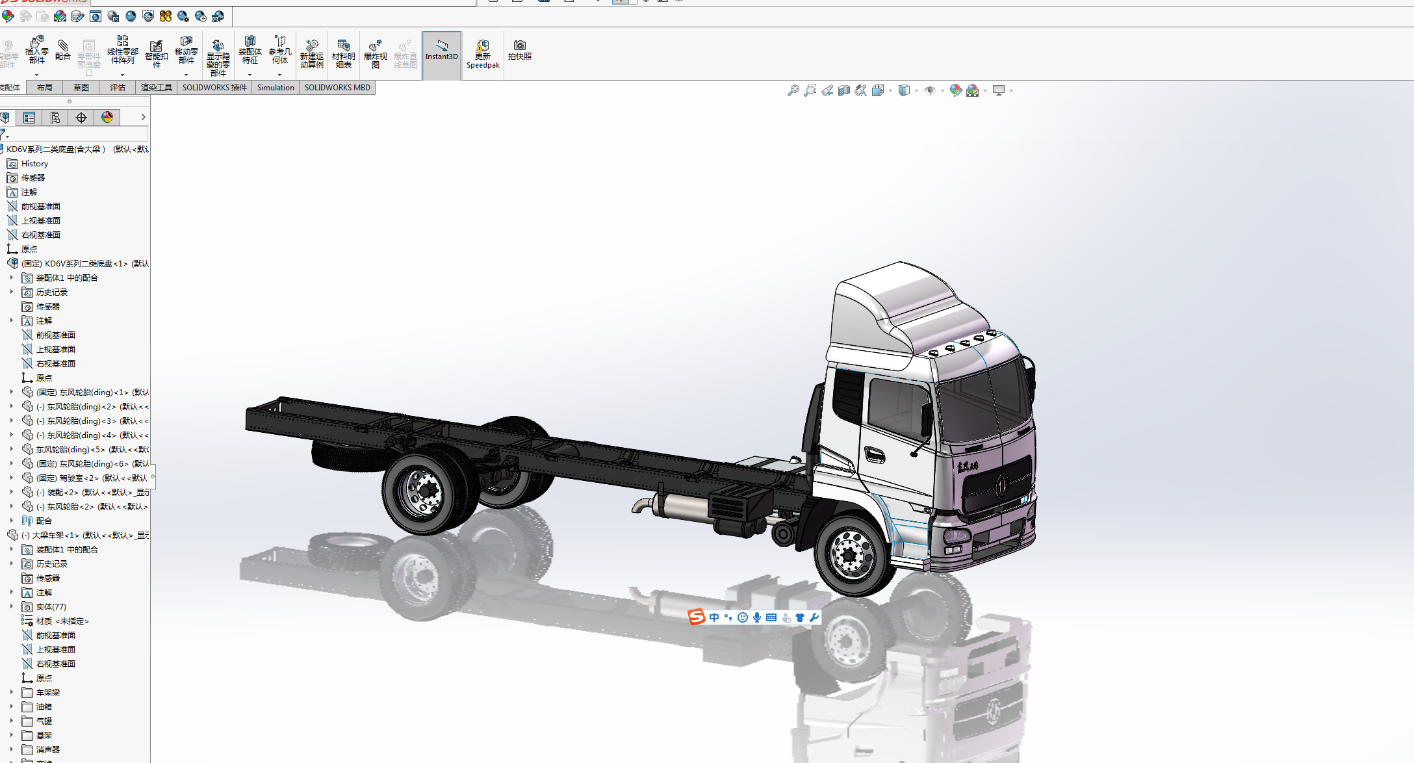Open Linear Component Pattern (线性零部件阵列)
This screenshot has width=1414, height=763.
click(123, 50)
